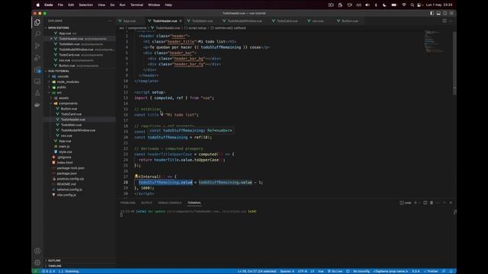Open package.json in the file tree

[66, 174]
